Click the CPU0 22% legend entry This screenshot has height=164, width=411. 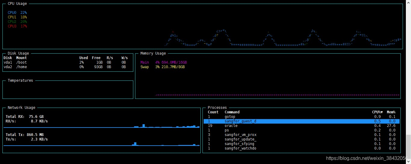17,13
